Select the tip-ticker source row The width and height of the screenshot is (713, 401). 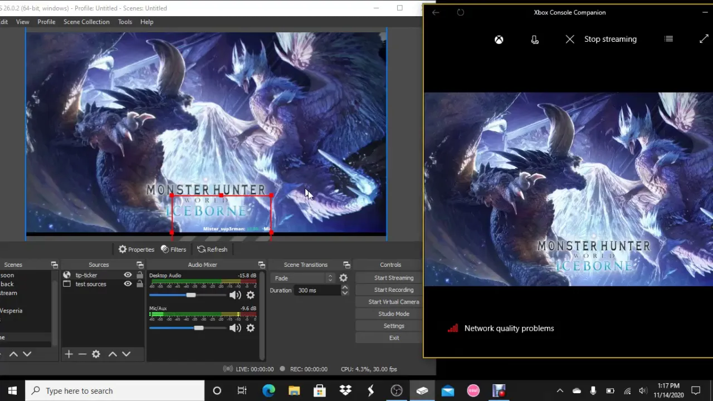(102, 275)
